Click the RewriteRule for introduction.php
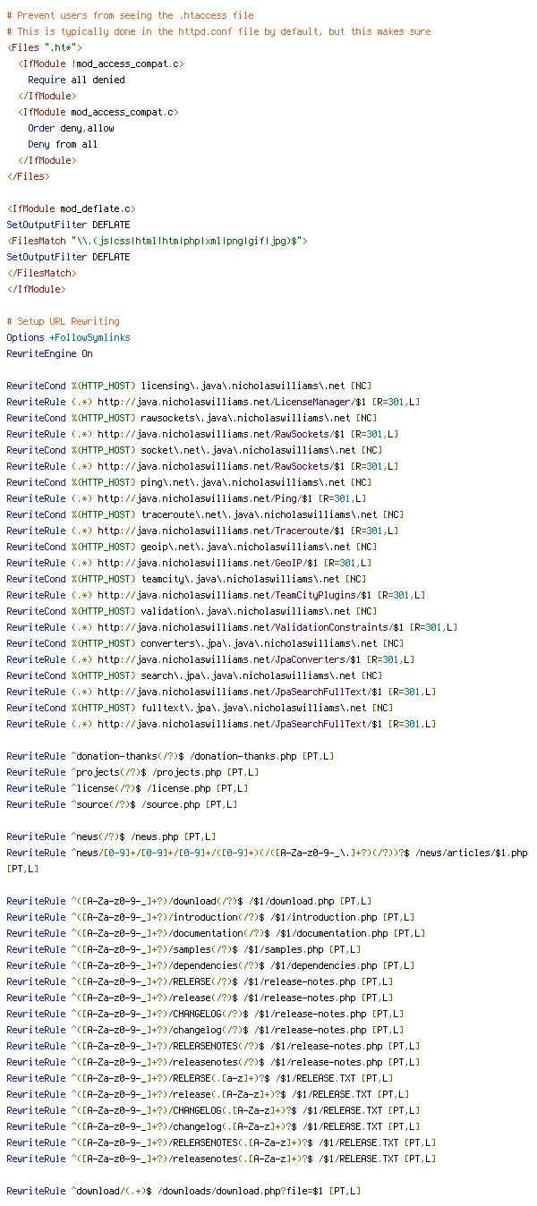The height and width of the screenshot is (1206, 537). pos(210,917)
